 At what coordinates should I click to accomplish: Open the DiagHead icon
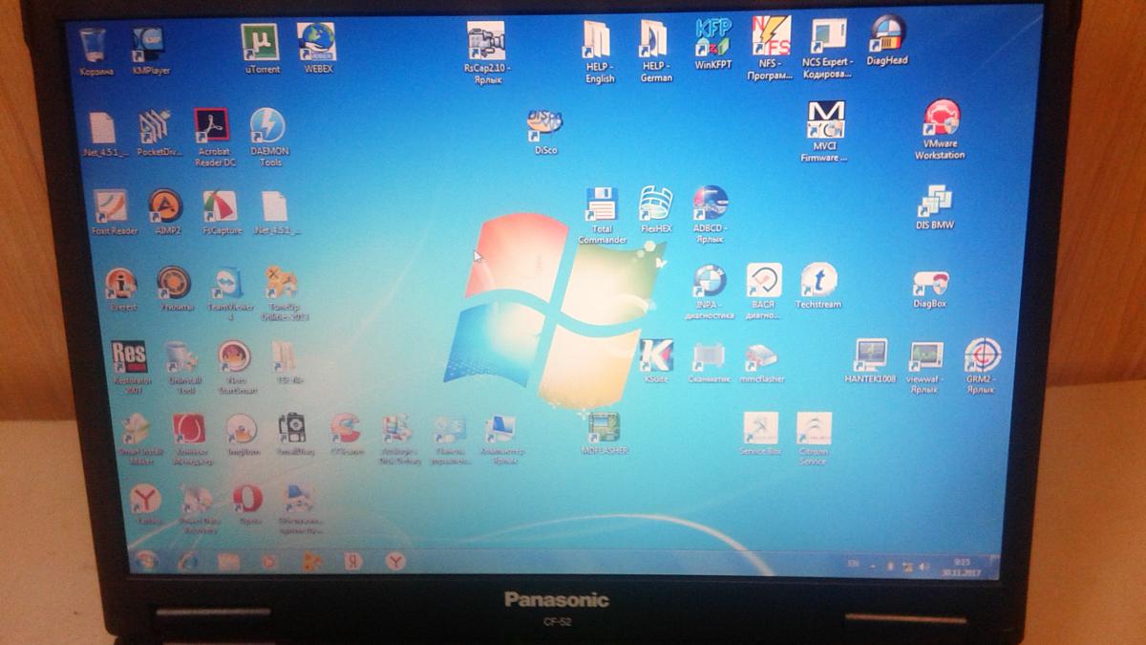(887, 36)
